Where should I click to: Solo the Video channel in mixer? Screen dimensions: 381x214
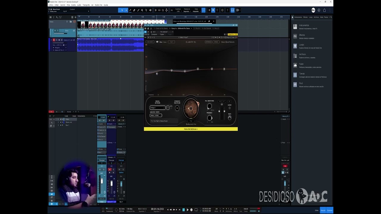[x=104, y=169]
